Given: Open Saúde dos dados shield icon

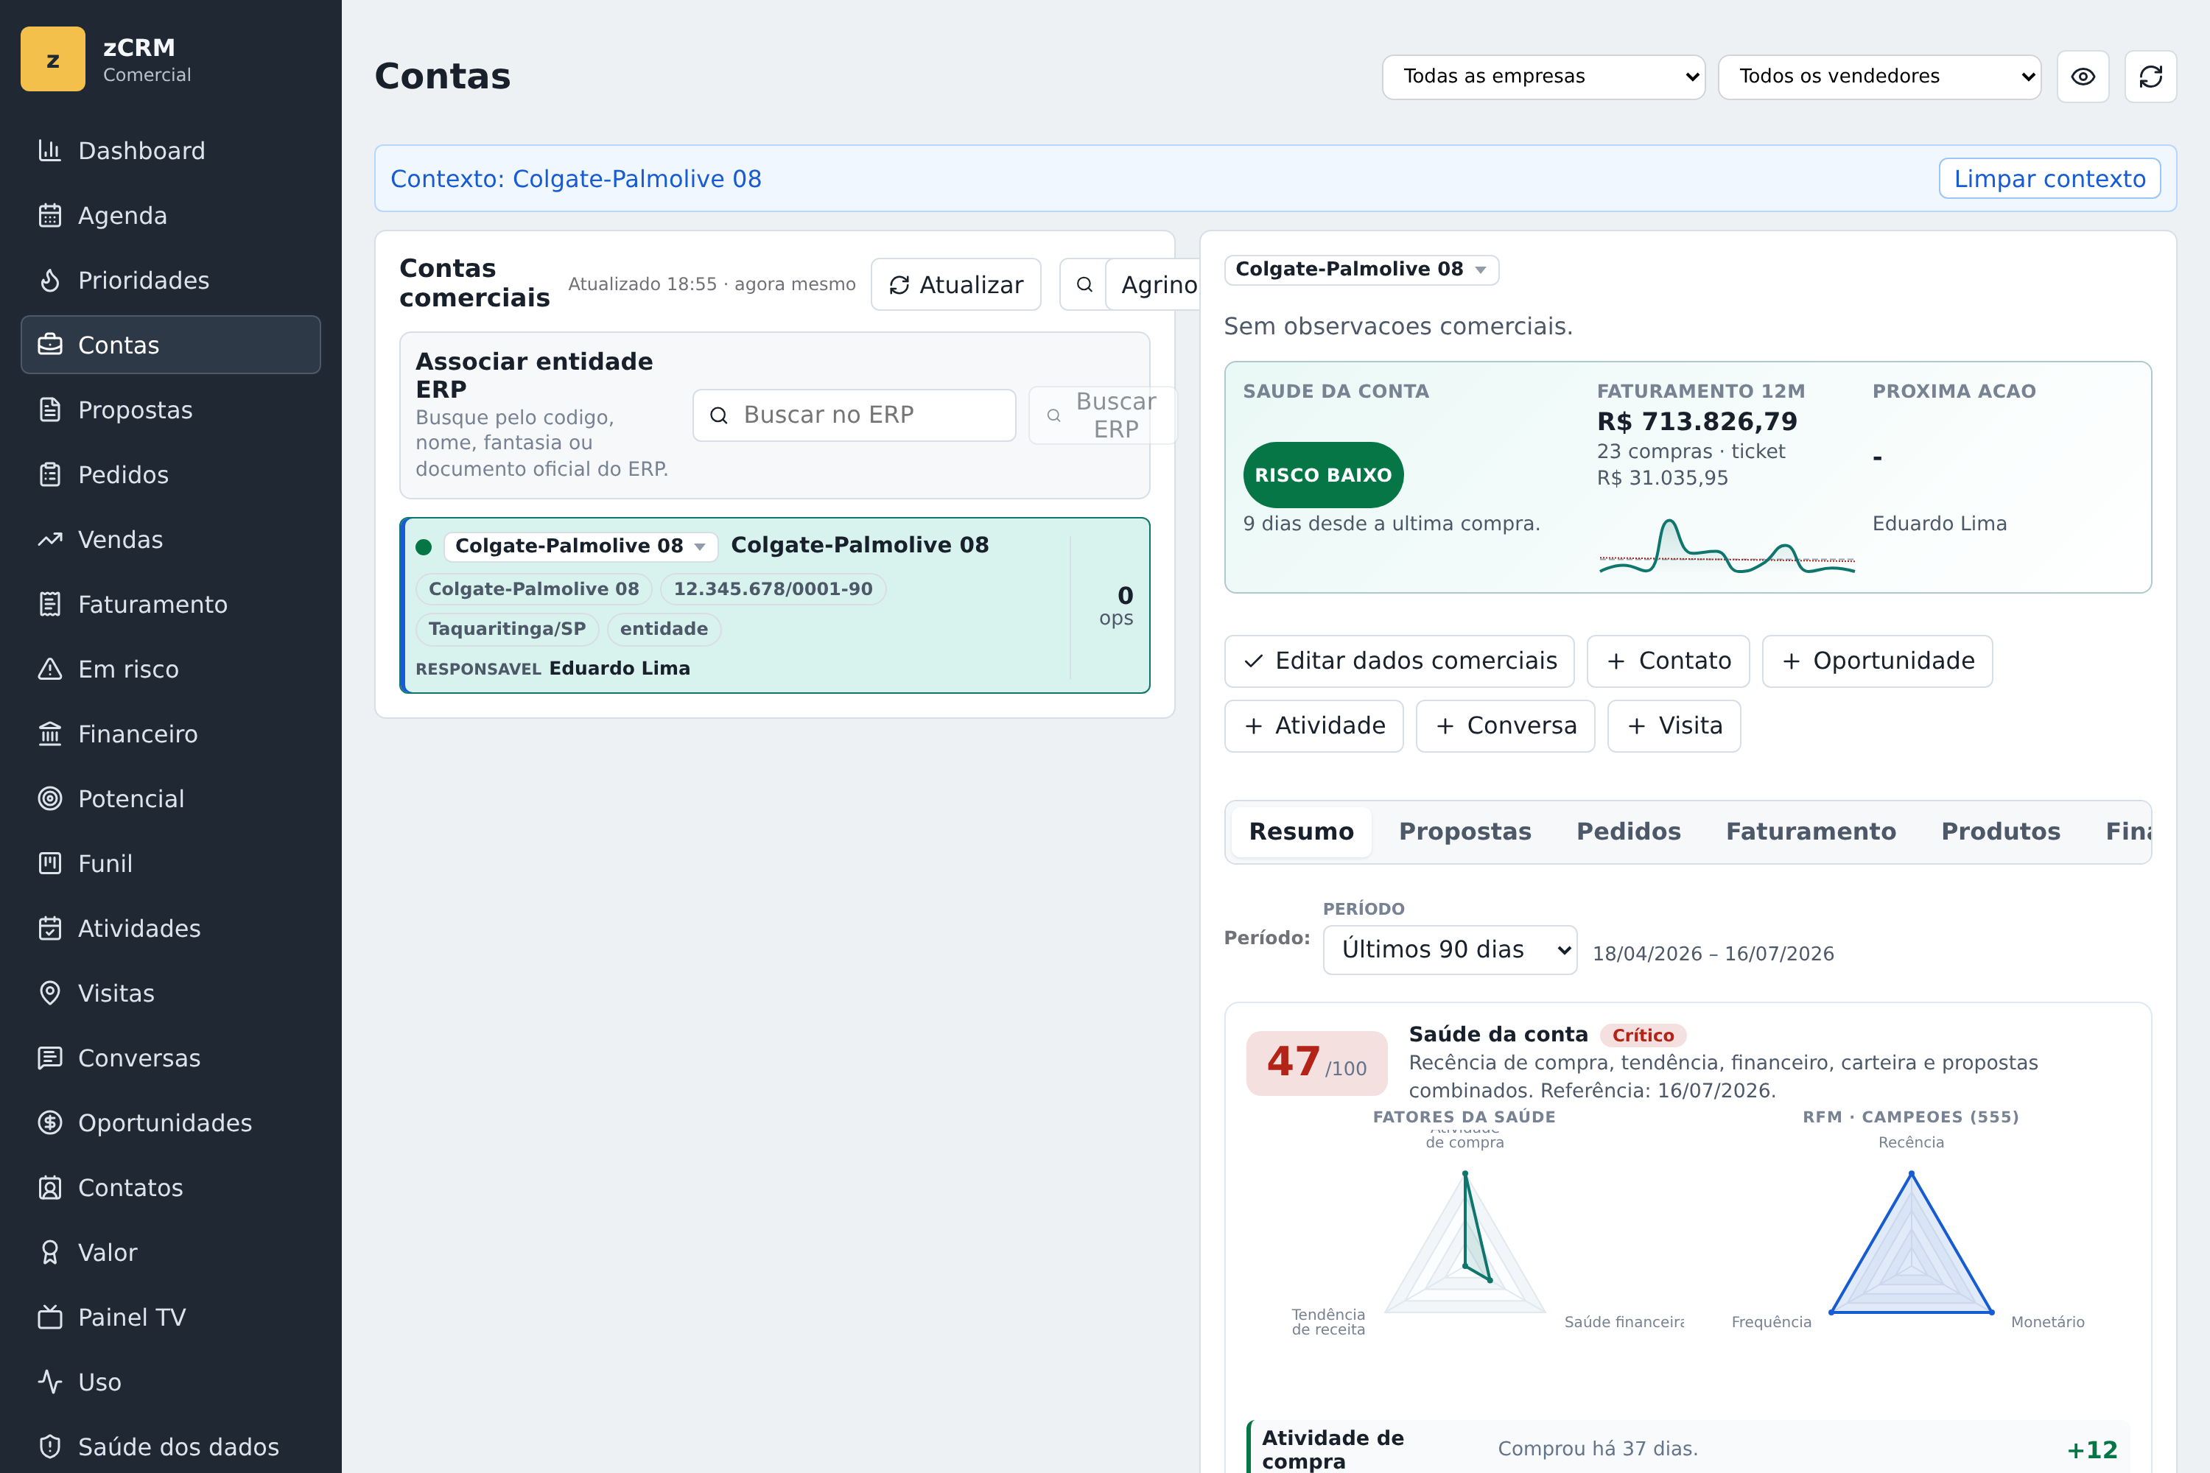Looking at the screenshot, I should (50, 1446).
